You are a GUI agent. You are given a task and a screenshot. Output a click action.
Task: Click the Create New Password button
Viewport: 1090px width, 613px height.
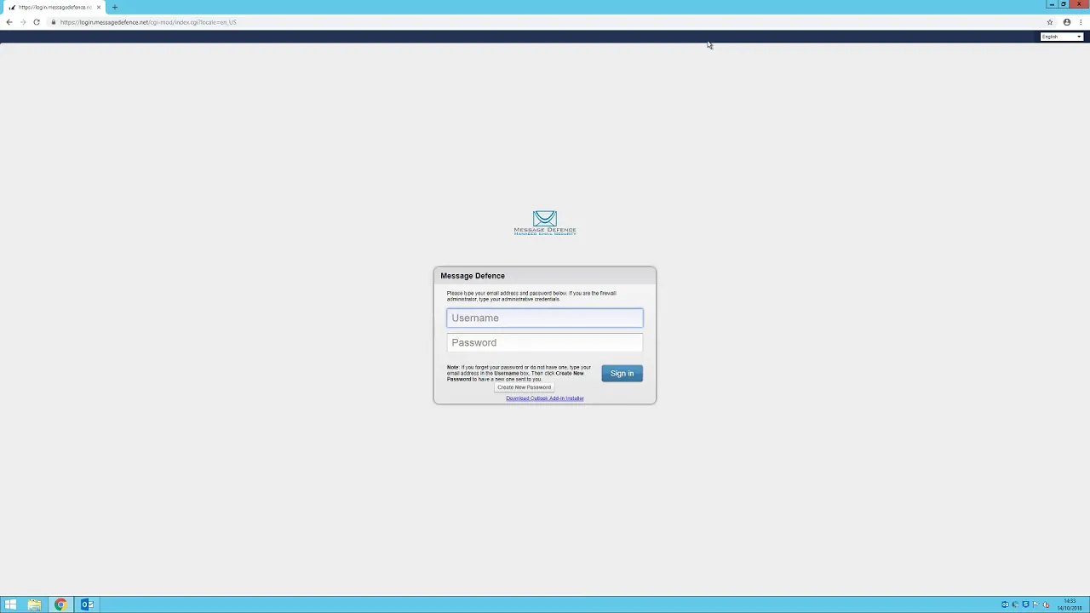point(524,387)
